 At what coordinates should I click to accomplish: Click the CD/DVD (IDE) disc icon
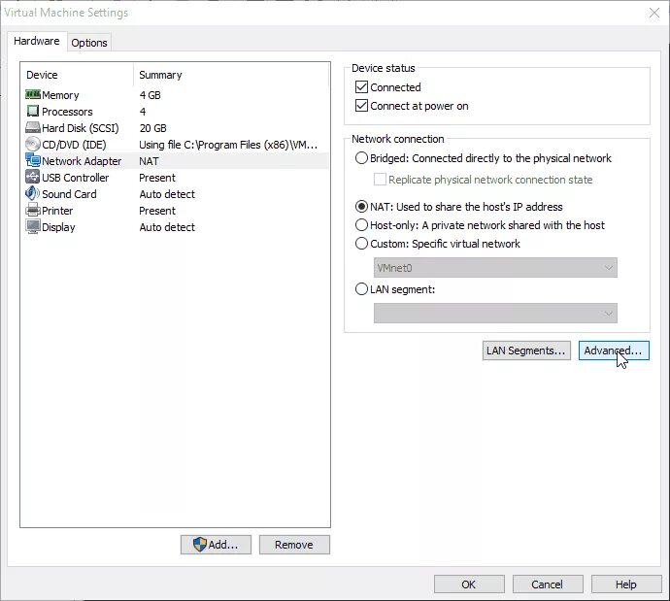[33, 145]
